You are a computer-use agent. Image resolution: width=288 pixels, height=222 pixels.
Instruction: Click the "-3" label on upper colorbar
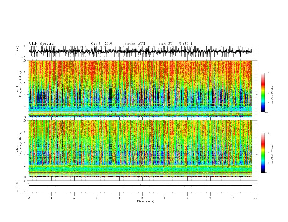click(x=268, y=73)
